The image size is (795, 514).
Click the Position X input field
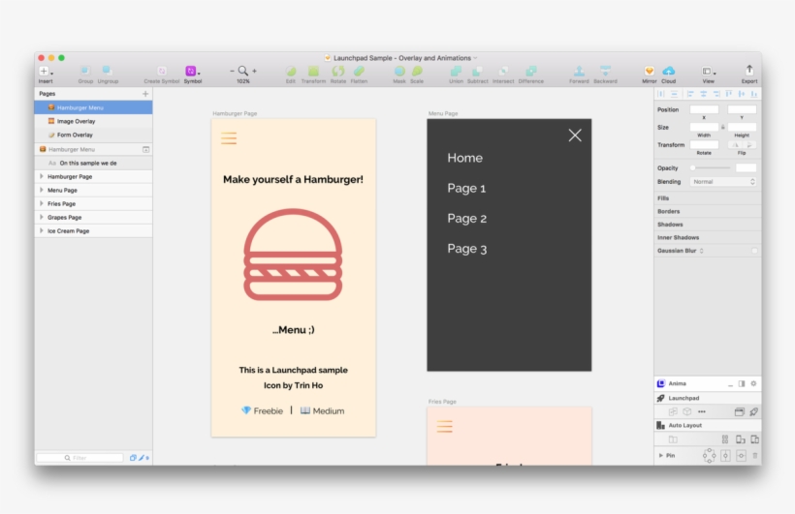704,109
